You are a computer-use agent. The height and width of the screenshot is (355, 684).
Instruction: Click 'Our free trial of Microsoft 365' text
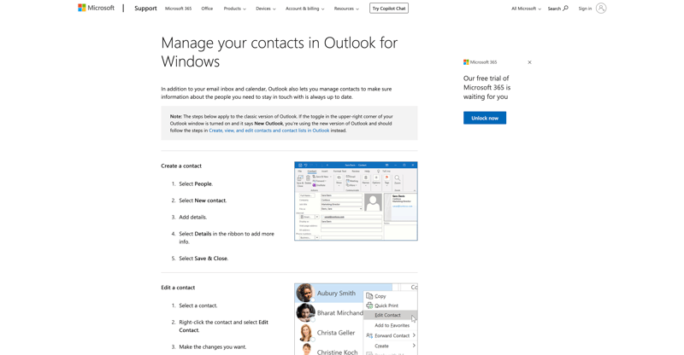tap(486, 88)
